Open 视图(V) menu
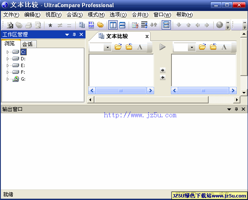 (53, 15)
